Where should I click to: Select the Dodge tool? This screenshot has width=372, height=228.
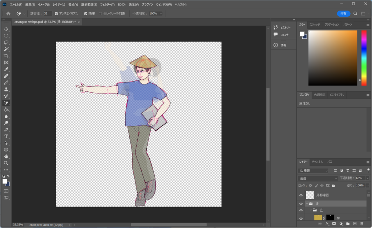(x=6, y=123)
